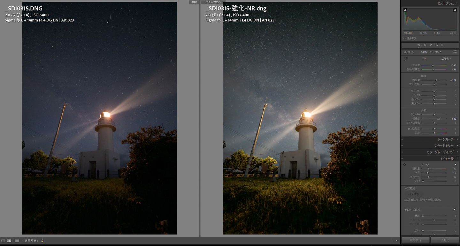Expand the トーンカーブ panel

tap(445, 139)
